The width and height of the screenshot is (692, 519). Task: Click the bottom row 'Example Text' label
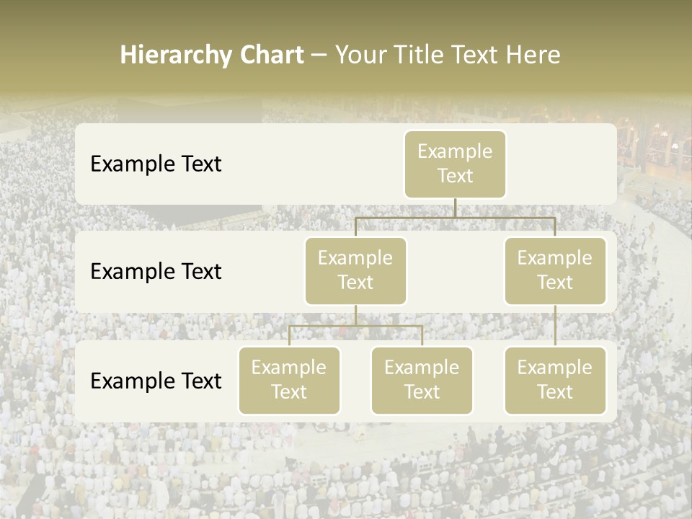tap(156, 381)
